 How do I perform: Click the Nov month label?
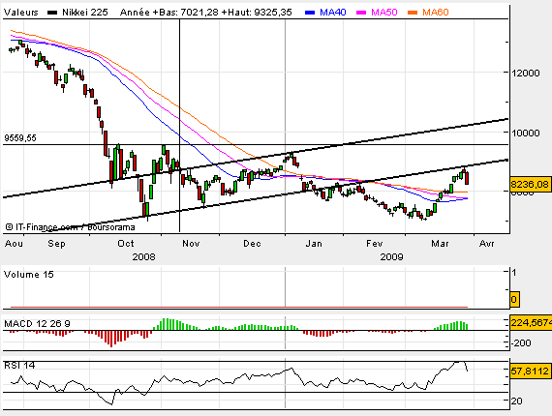point(191,244)
